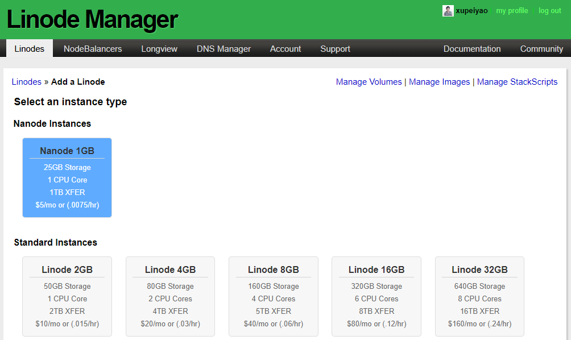Click the Linodes breadcrumb link

[27, 81]
